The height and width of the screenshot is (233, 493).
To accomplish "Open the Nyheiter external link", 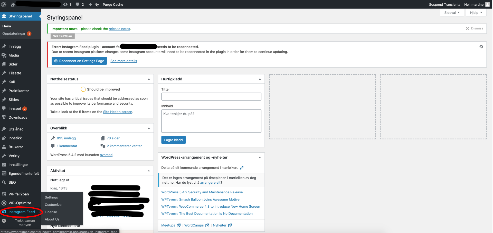I will click(x=222, y=225).
